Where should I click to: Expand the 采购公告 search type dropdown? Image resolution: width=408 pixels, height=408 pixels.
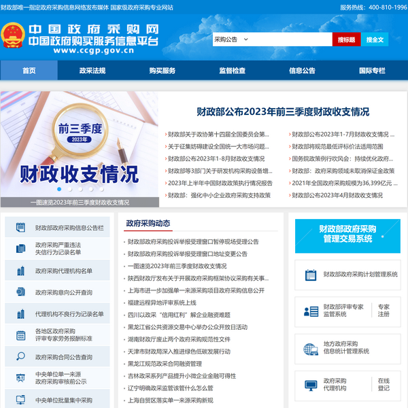[x=245, y=40]
